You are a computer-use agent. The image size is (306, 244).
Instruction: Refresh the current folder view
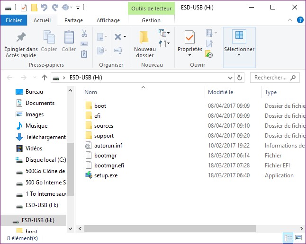[240, 78]
